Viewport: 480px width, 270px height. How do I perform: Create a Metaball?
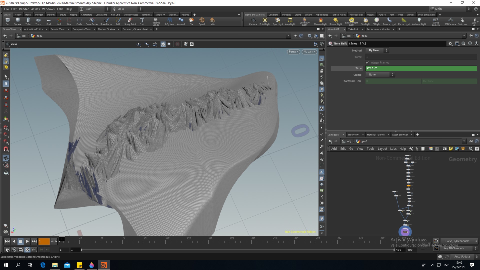[181, 21]
